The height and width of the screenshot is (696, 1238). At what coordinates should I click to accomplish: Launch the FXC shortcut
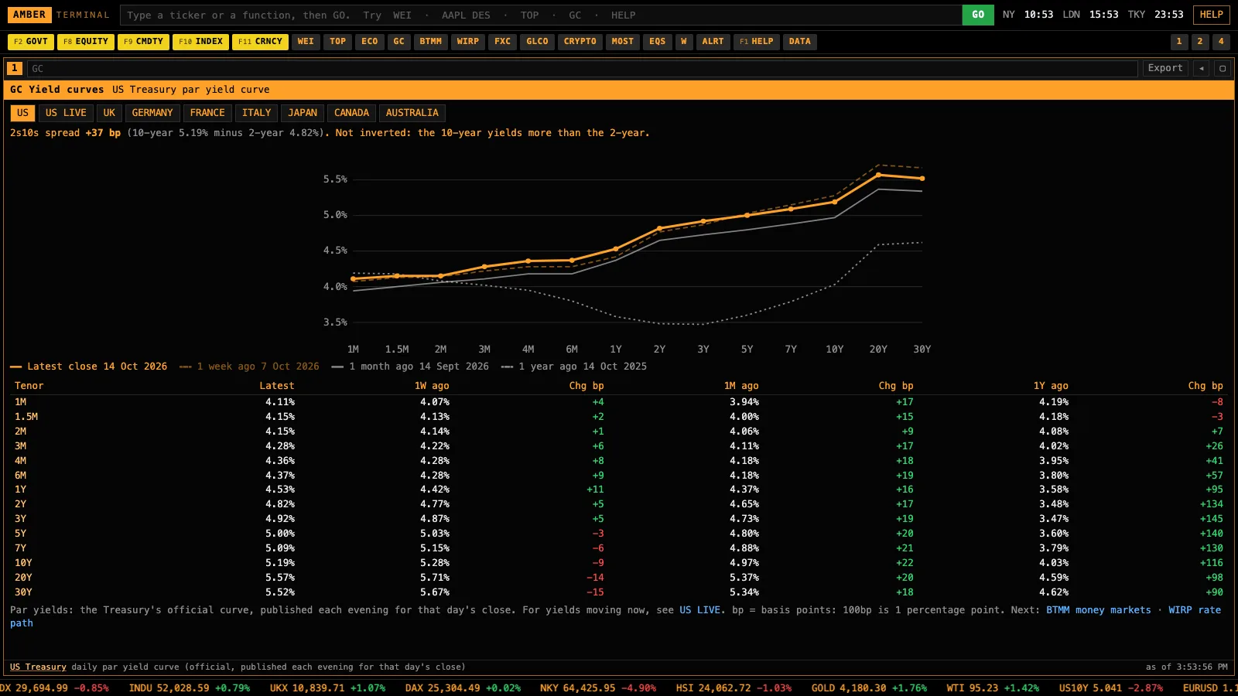tap(503, 42)
